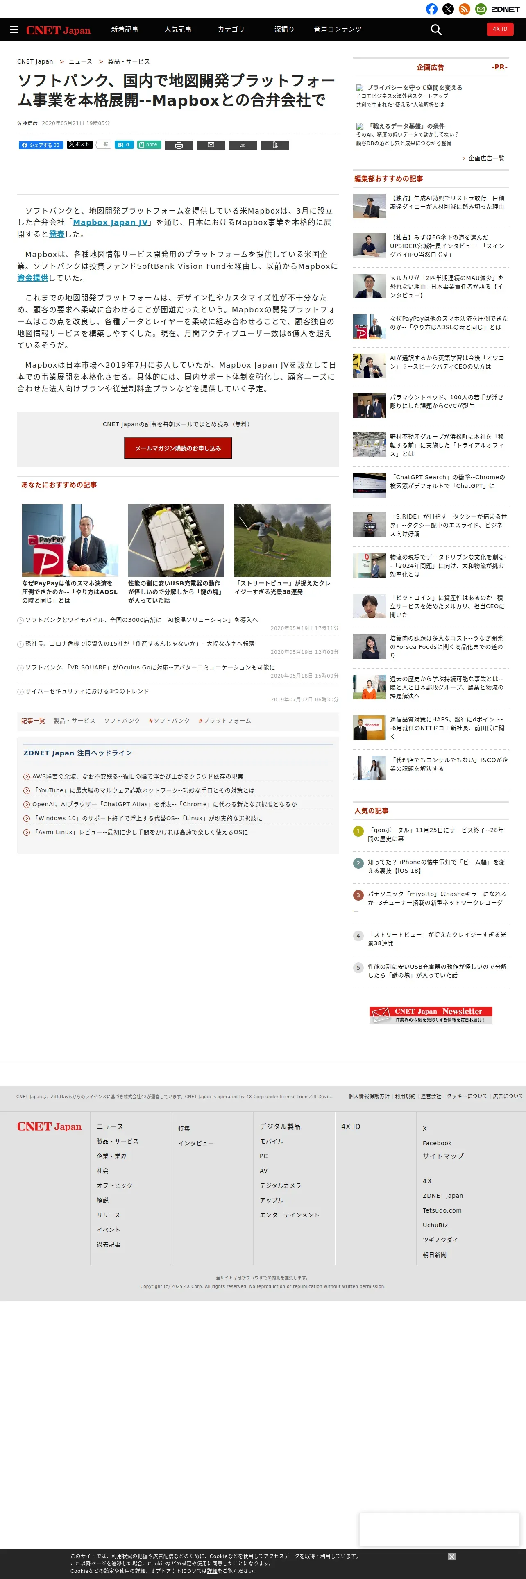Open the X (Twitter) icon in top header
Screen dimensions: 526x1579
448,9
